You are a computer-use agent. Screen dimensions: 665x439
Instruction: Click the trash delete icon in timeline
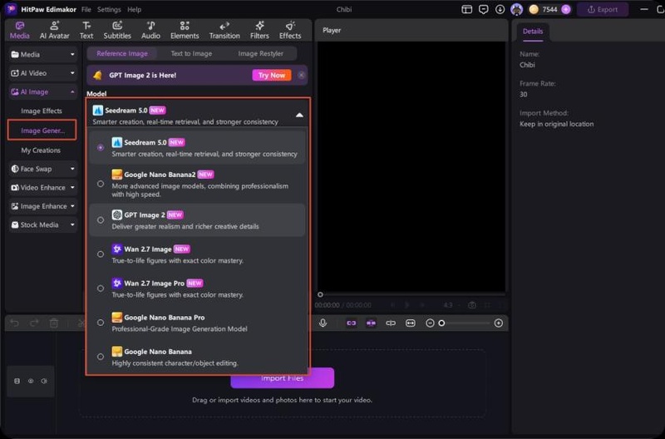click(54, 323)
